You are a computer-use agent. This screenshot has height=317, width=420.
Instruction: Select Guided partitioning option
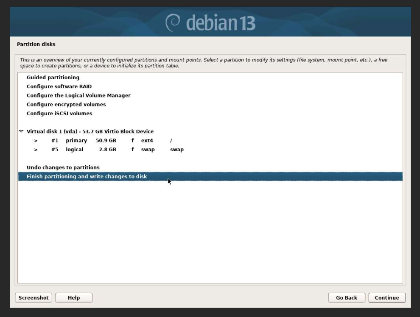(x=210, y=77)
